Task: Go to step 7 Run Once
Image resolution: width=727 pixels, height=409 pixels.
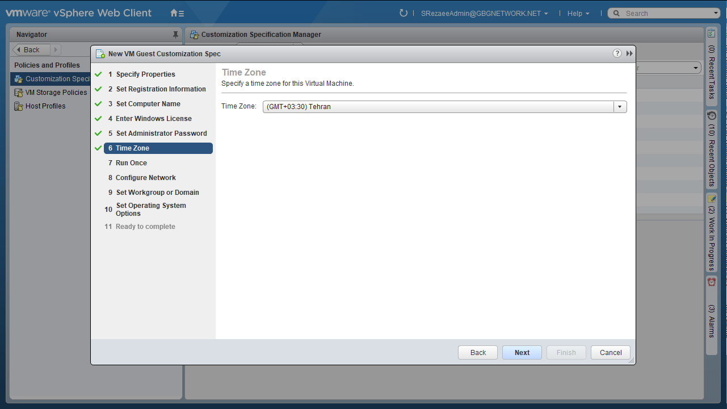Action: click(x=131, y=163)
